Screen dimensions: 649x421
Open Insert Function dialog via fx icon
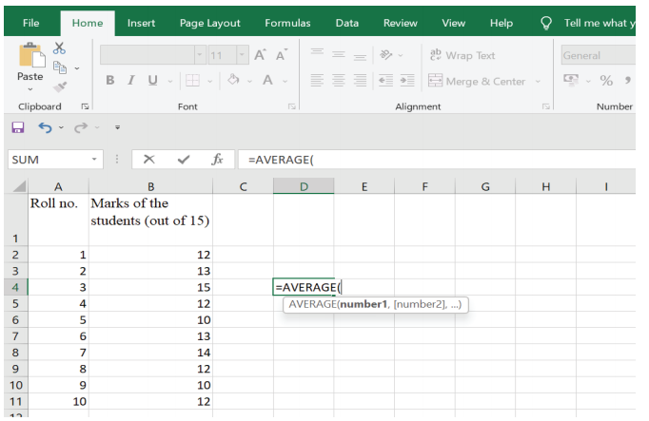[217, 159]
